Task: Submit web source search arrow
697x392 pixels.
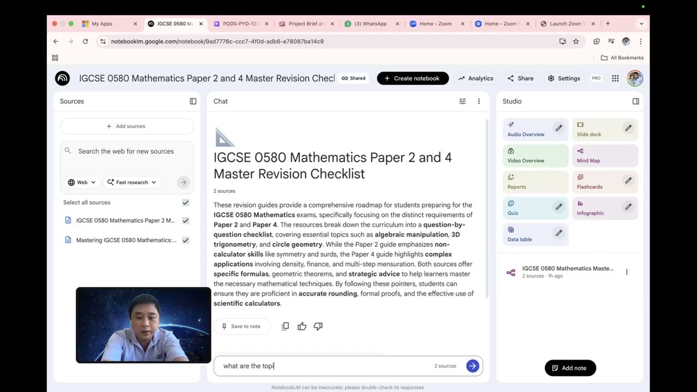Action: [184, 182]
